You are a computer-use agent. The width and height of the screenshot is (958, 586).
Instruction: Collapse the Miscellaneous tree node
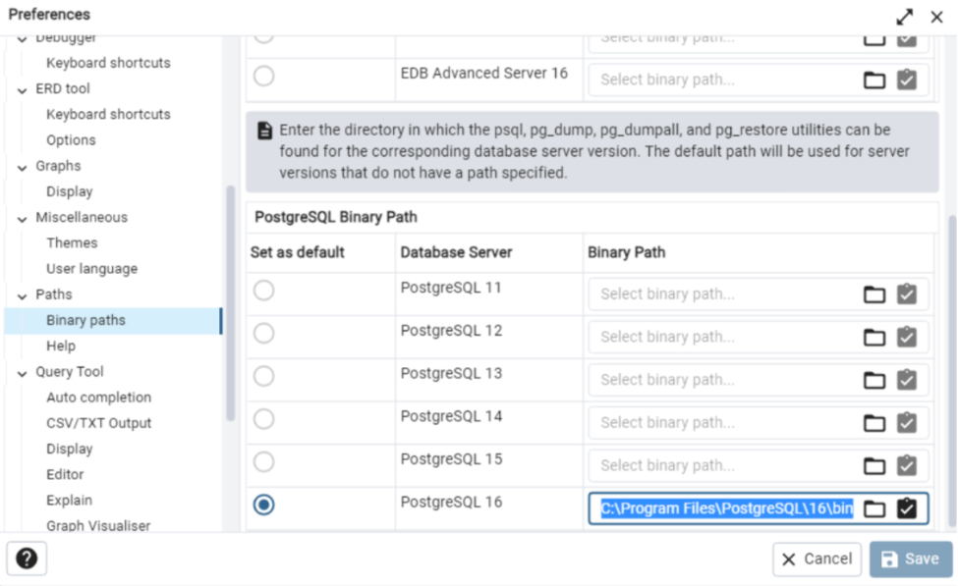click(22, 218)
